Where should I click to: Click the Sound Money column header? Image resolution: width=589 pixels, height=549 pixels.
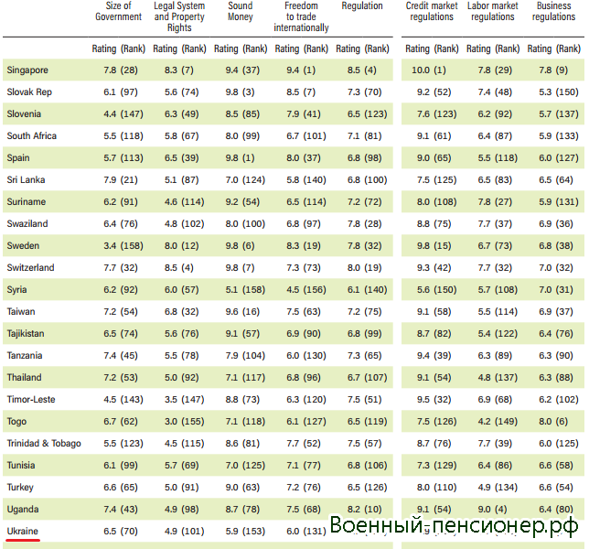pos(241,11)
